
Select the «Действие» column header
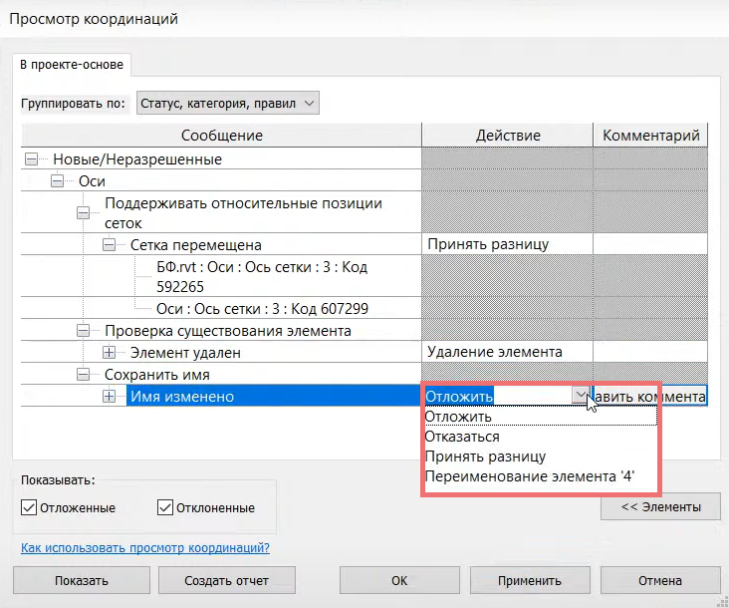coord(508,135)
